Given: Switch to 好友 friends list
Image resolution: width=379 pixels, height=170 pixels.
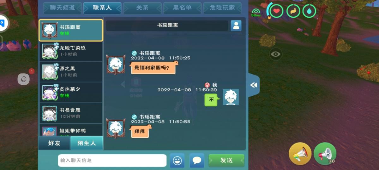Looking at the screenshot, I should click(x=54, y=143).
